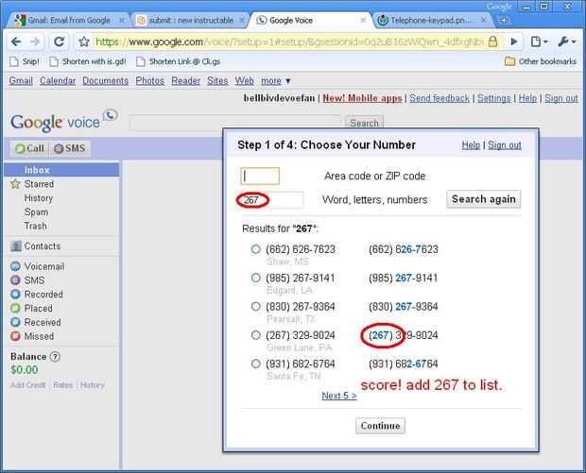Open Recorded calls icon in sidebar
This screenshot has height=473, width=586.
pyautogui.click(x=15, y=295)
